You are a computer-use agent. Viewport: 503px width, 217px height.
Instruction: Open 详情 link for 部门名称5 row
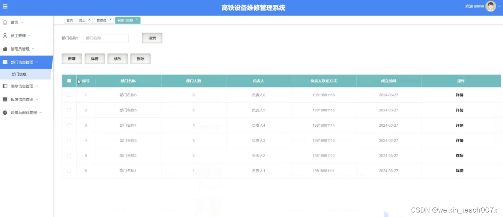point(459,110)
